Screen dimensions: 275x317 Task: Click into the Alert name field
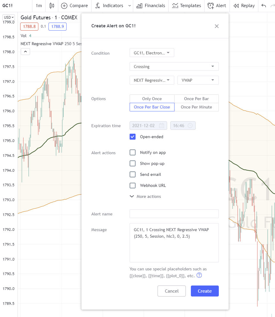[174, 214]
